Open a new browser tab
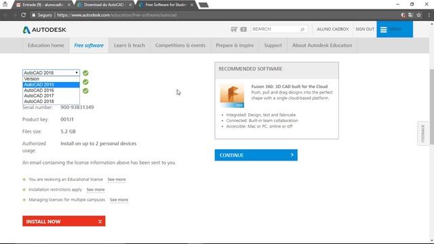Viewport: 434px width, 244px height. (x=203, y=5)
